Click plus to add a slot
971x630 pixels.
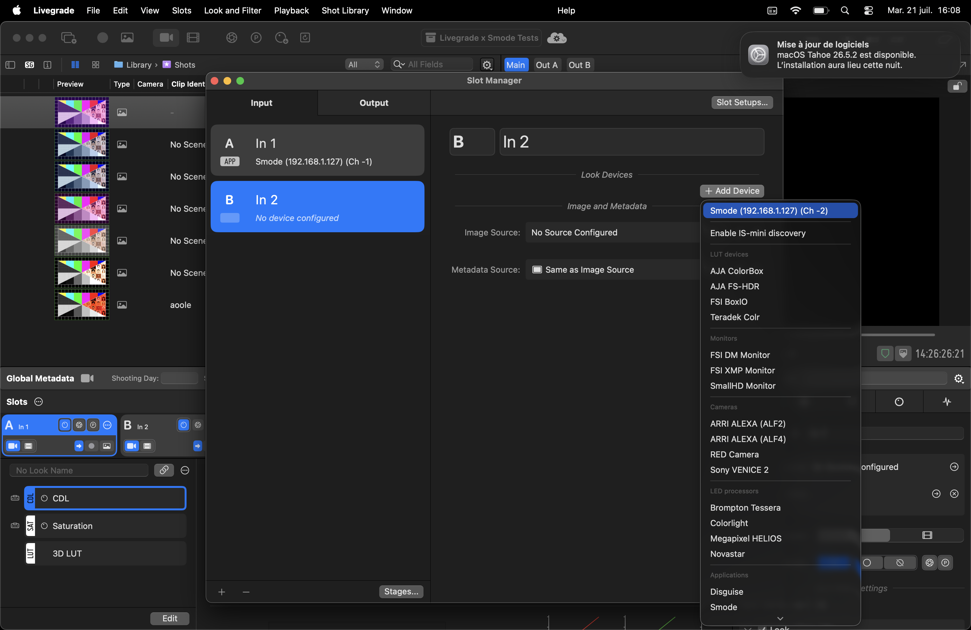222,592
